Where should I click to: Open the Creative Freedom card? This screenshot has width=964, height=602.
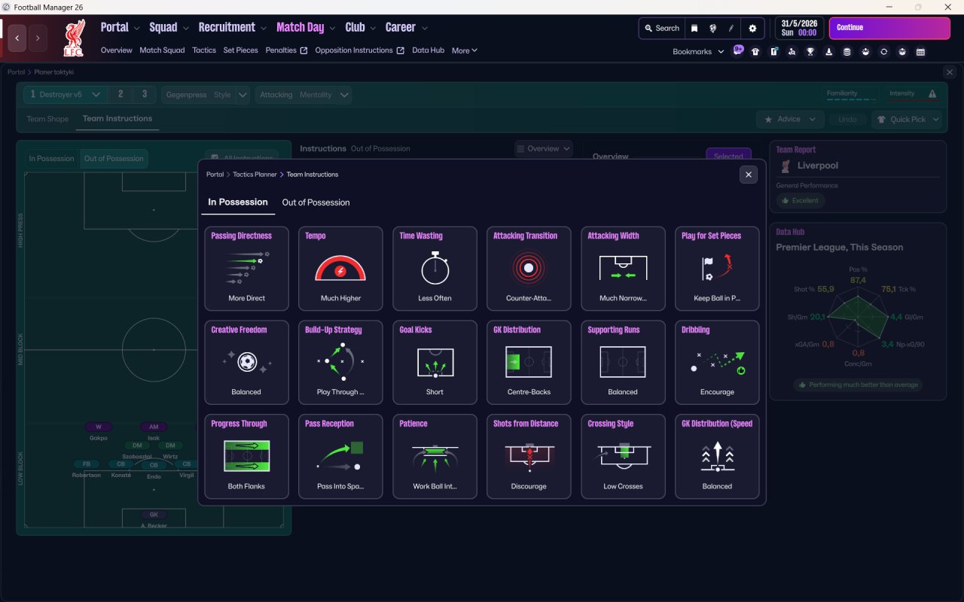pos(246,363)
